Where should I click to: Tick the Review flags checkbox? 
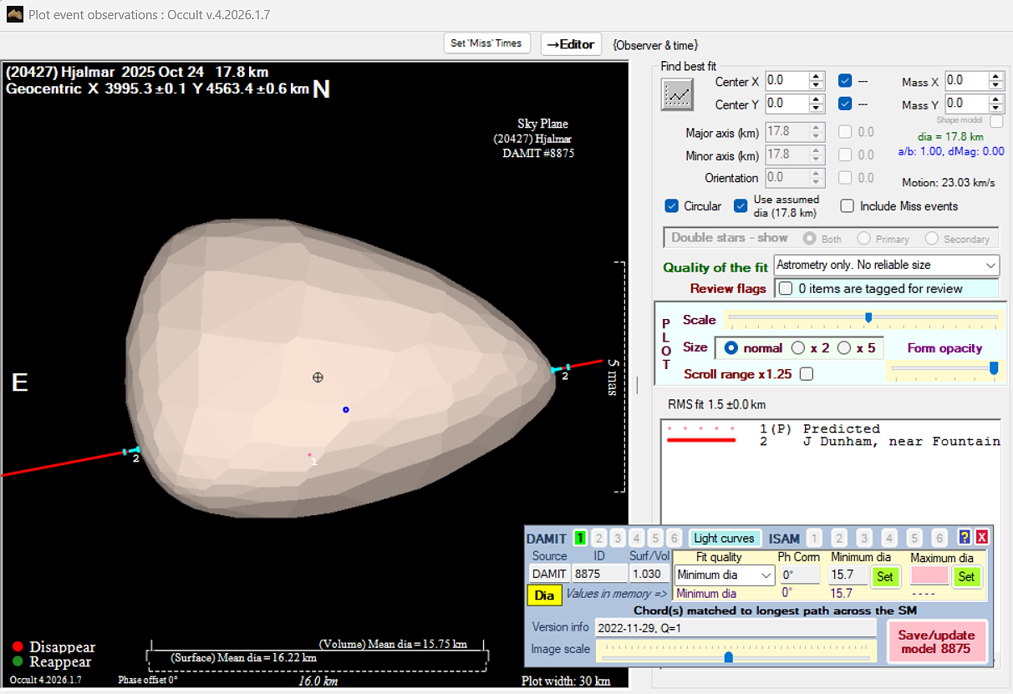785,289
